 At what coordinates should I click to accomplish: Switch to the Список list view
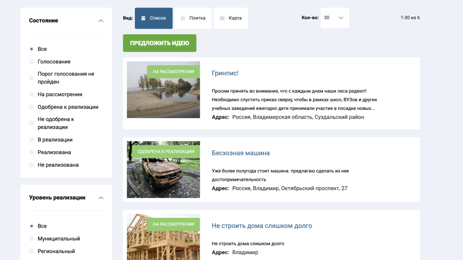pos(153,18)
